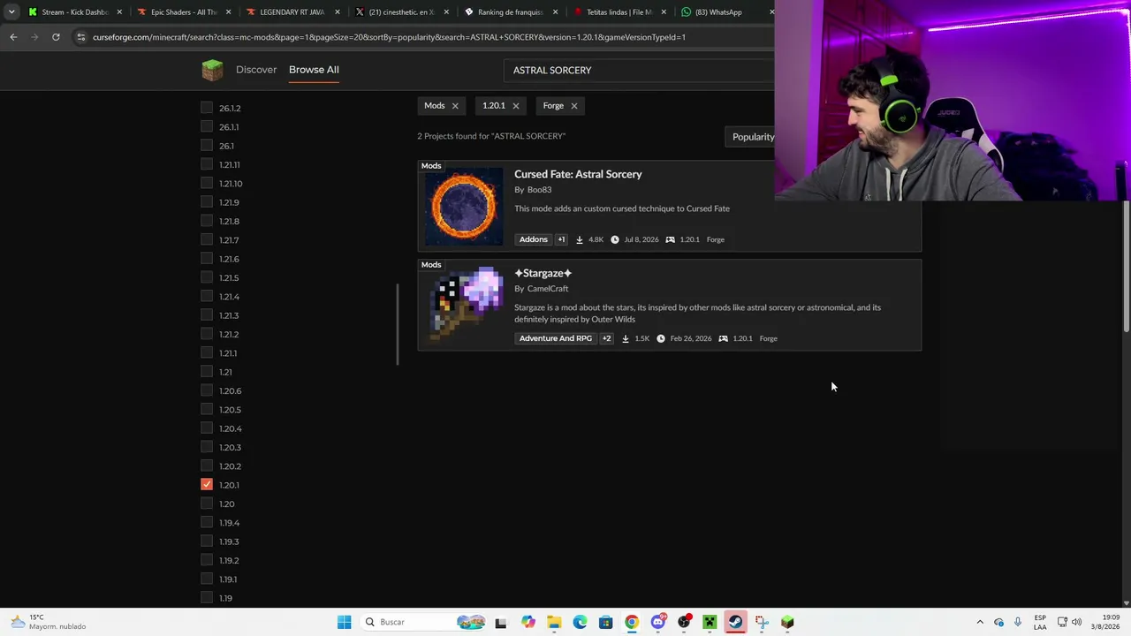Open the Browse All menu item
This screenshot has height=636, width=1131.
pos(314,70)
